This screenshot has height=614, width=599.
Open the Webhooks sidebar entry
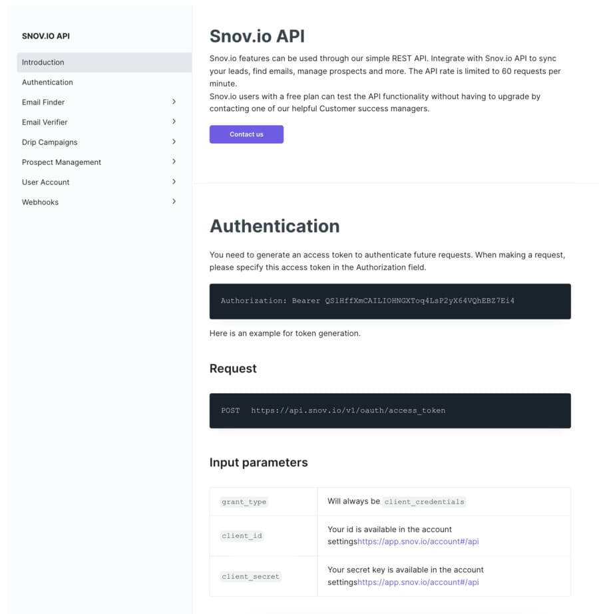coord(40,202)
